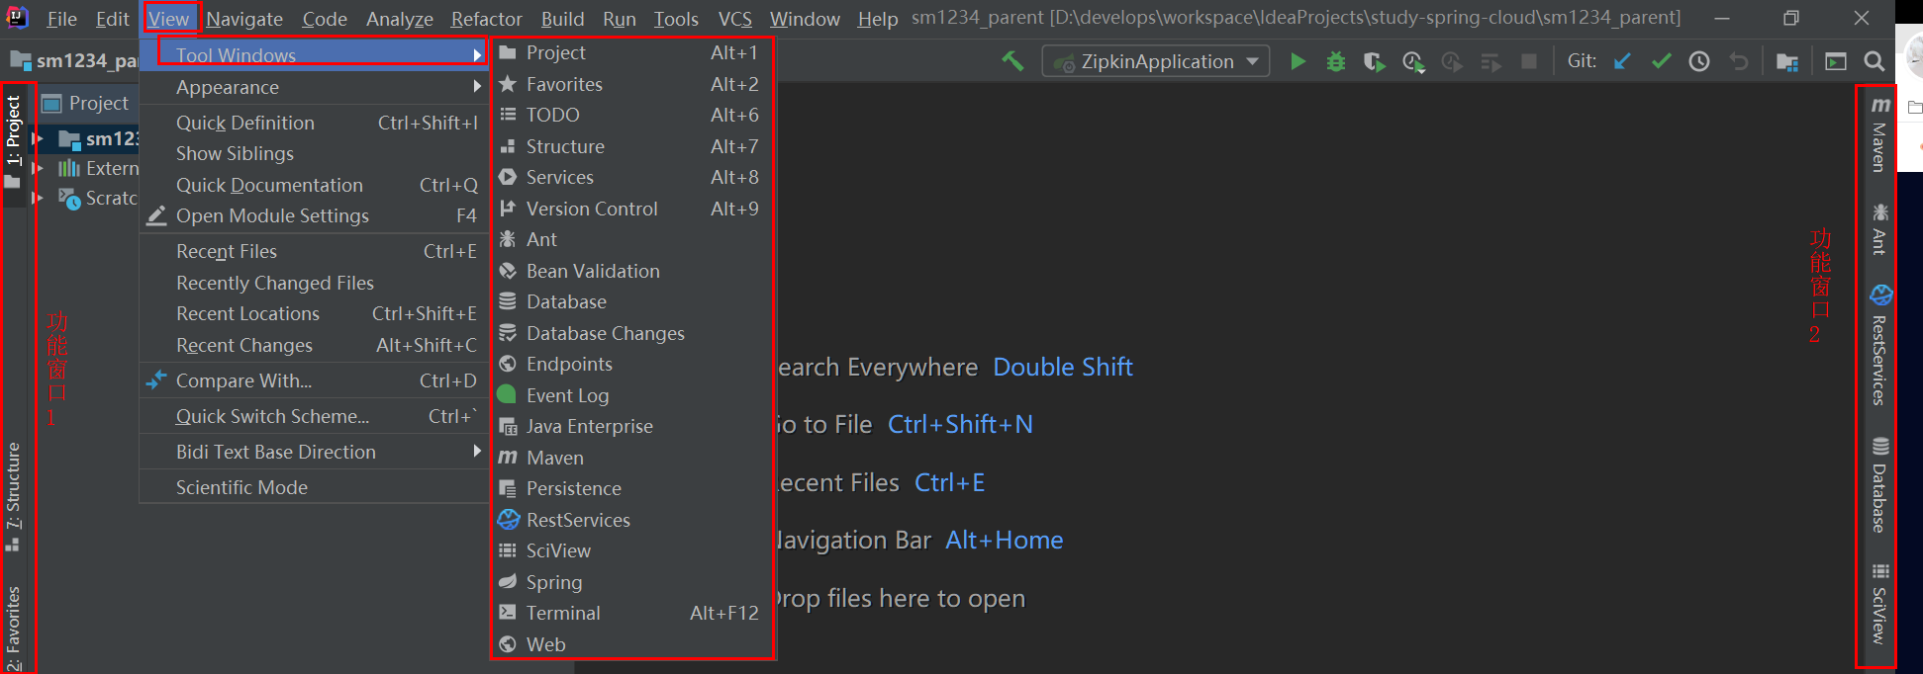Select Persistence tool window entry

(x=631, y=488)
